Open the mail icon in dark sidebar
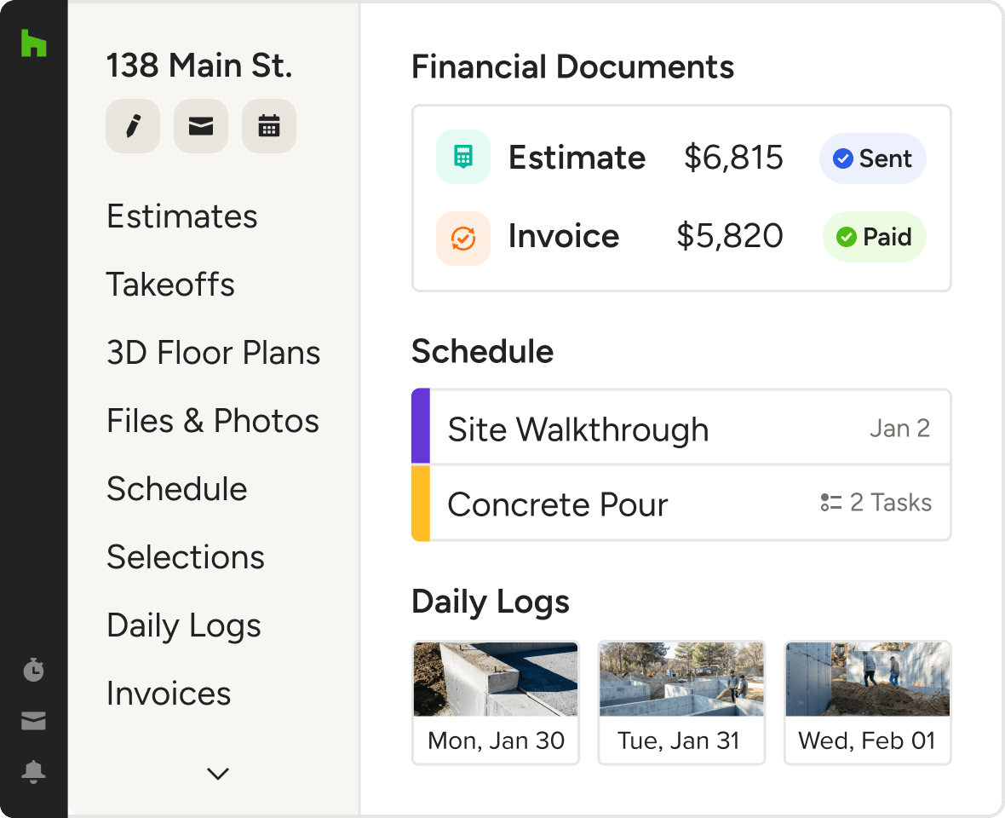 tap(33, 722)
